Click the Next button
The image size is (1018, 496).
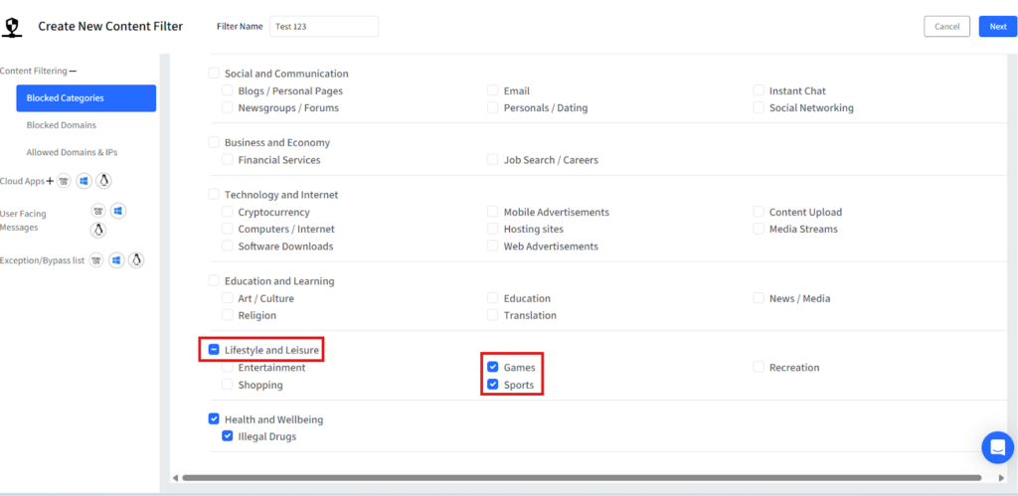[998, 27]
